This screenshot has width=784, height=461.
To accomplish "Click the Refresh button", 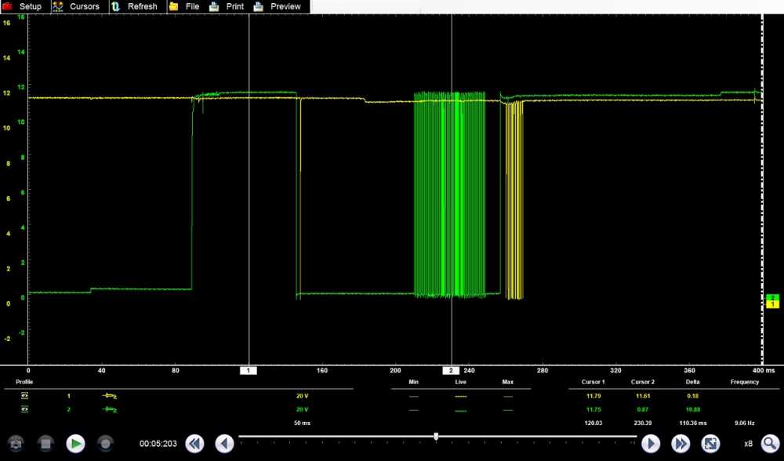I will [x=135, y=6].
